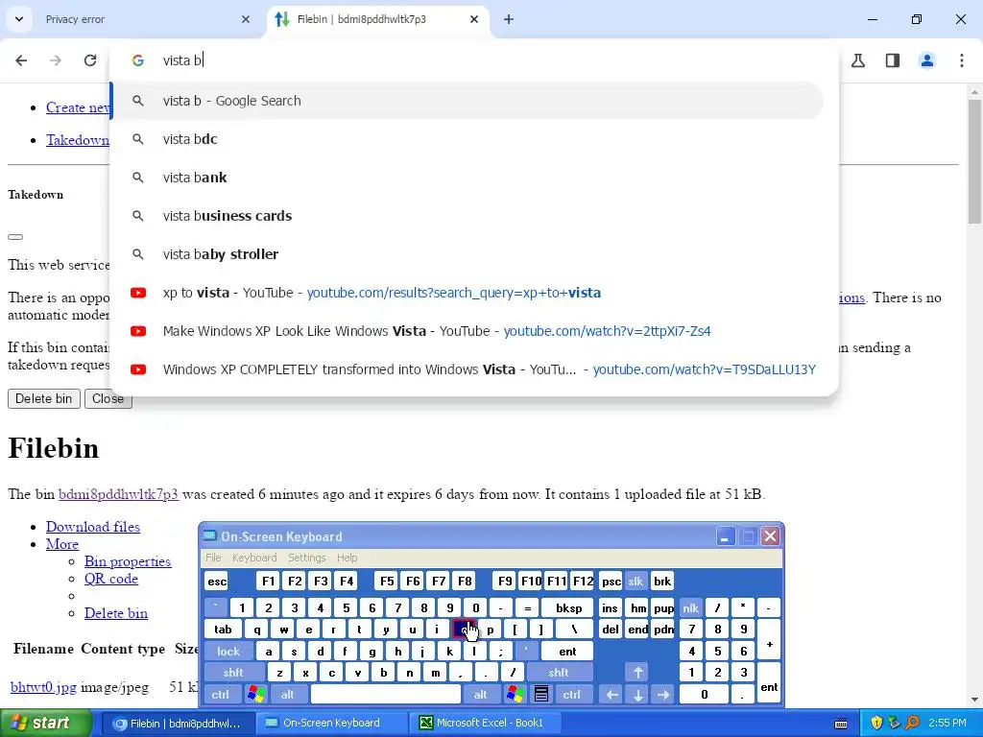Click the page vertical scrollbar thumb
This screenshot has width=983, height=737.
(975, 160)
